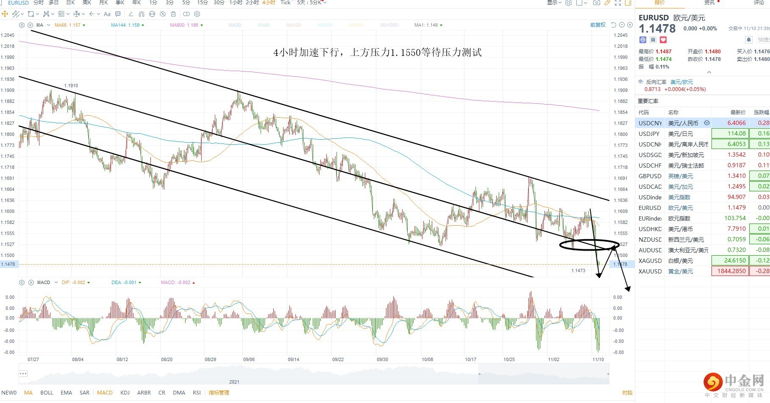Open the 美元/欧元 reverse rate link
The image size is (770, 403).
(682, 82)
